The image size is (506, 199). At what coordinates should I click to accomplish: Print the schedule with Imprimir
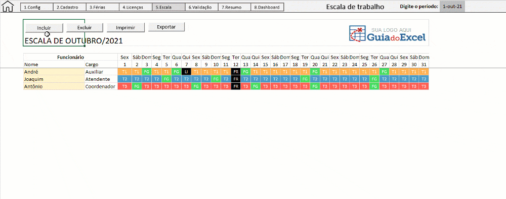click(x=125, y=28)
